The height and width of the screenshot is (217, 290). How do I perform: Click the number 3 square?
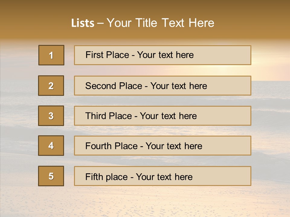[51, 116]
